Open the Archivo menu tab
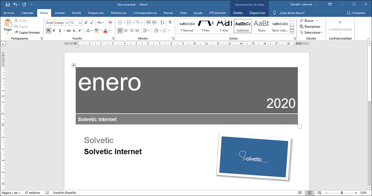The width and height of the screenshot is (372, 196). click(9, 13)
